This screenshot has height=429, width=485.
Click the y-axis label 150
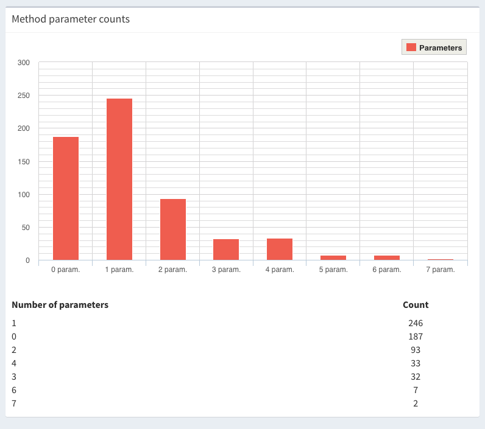(x=24, y=161)
